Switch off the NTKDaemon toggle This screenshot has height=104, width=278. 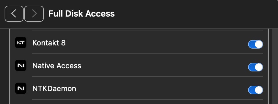256,90
